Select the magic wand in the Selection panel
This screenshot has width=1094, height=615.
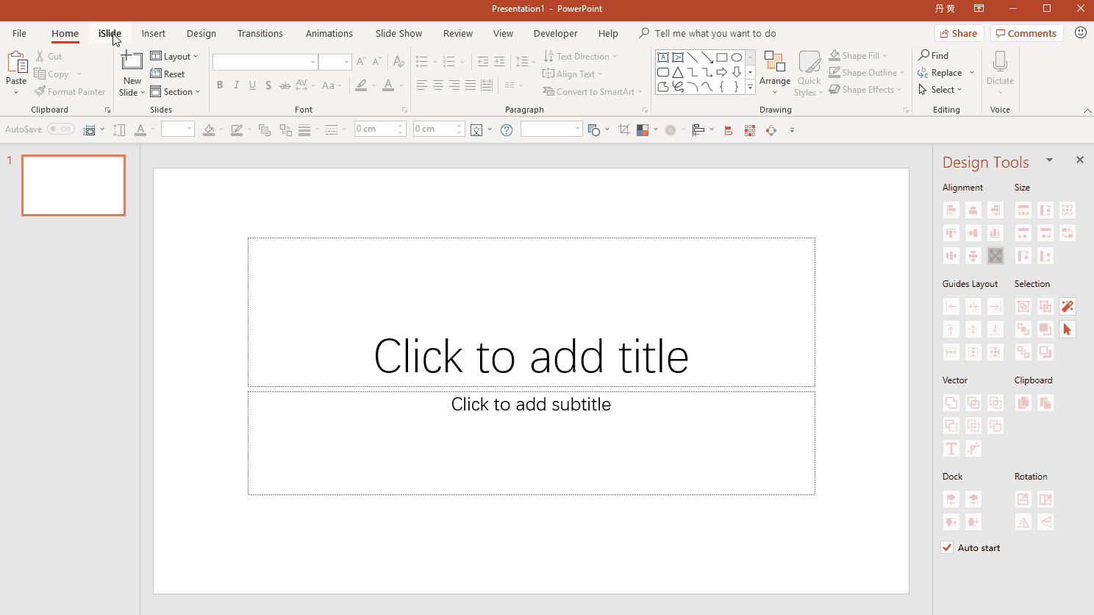click(1067, 306)
